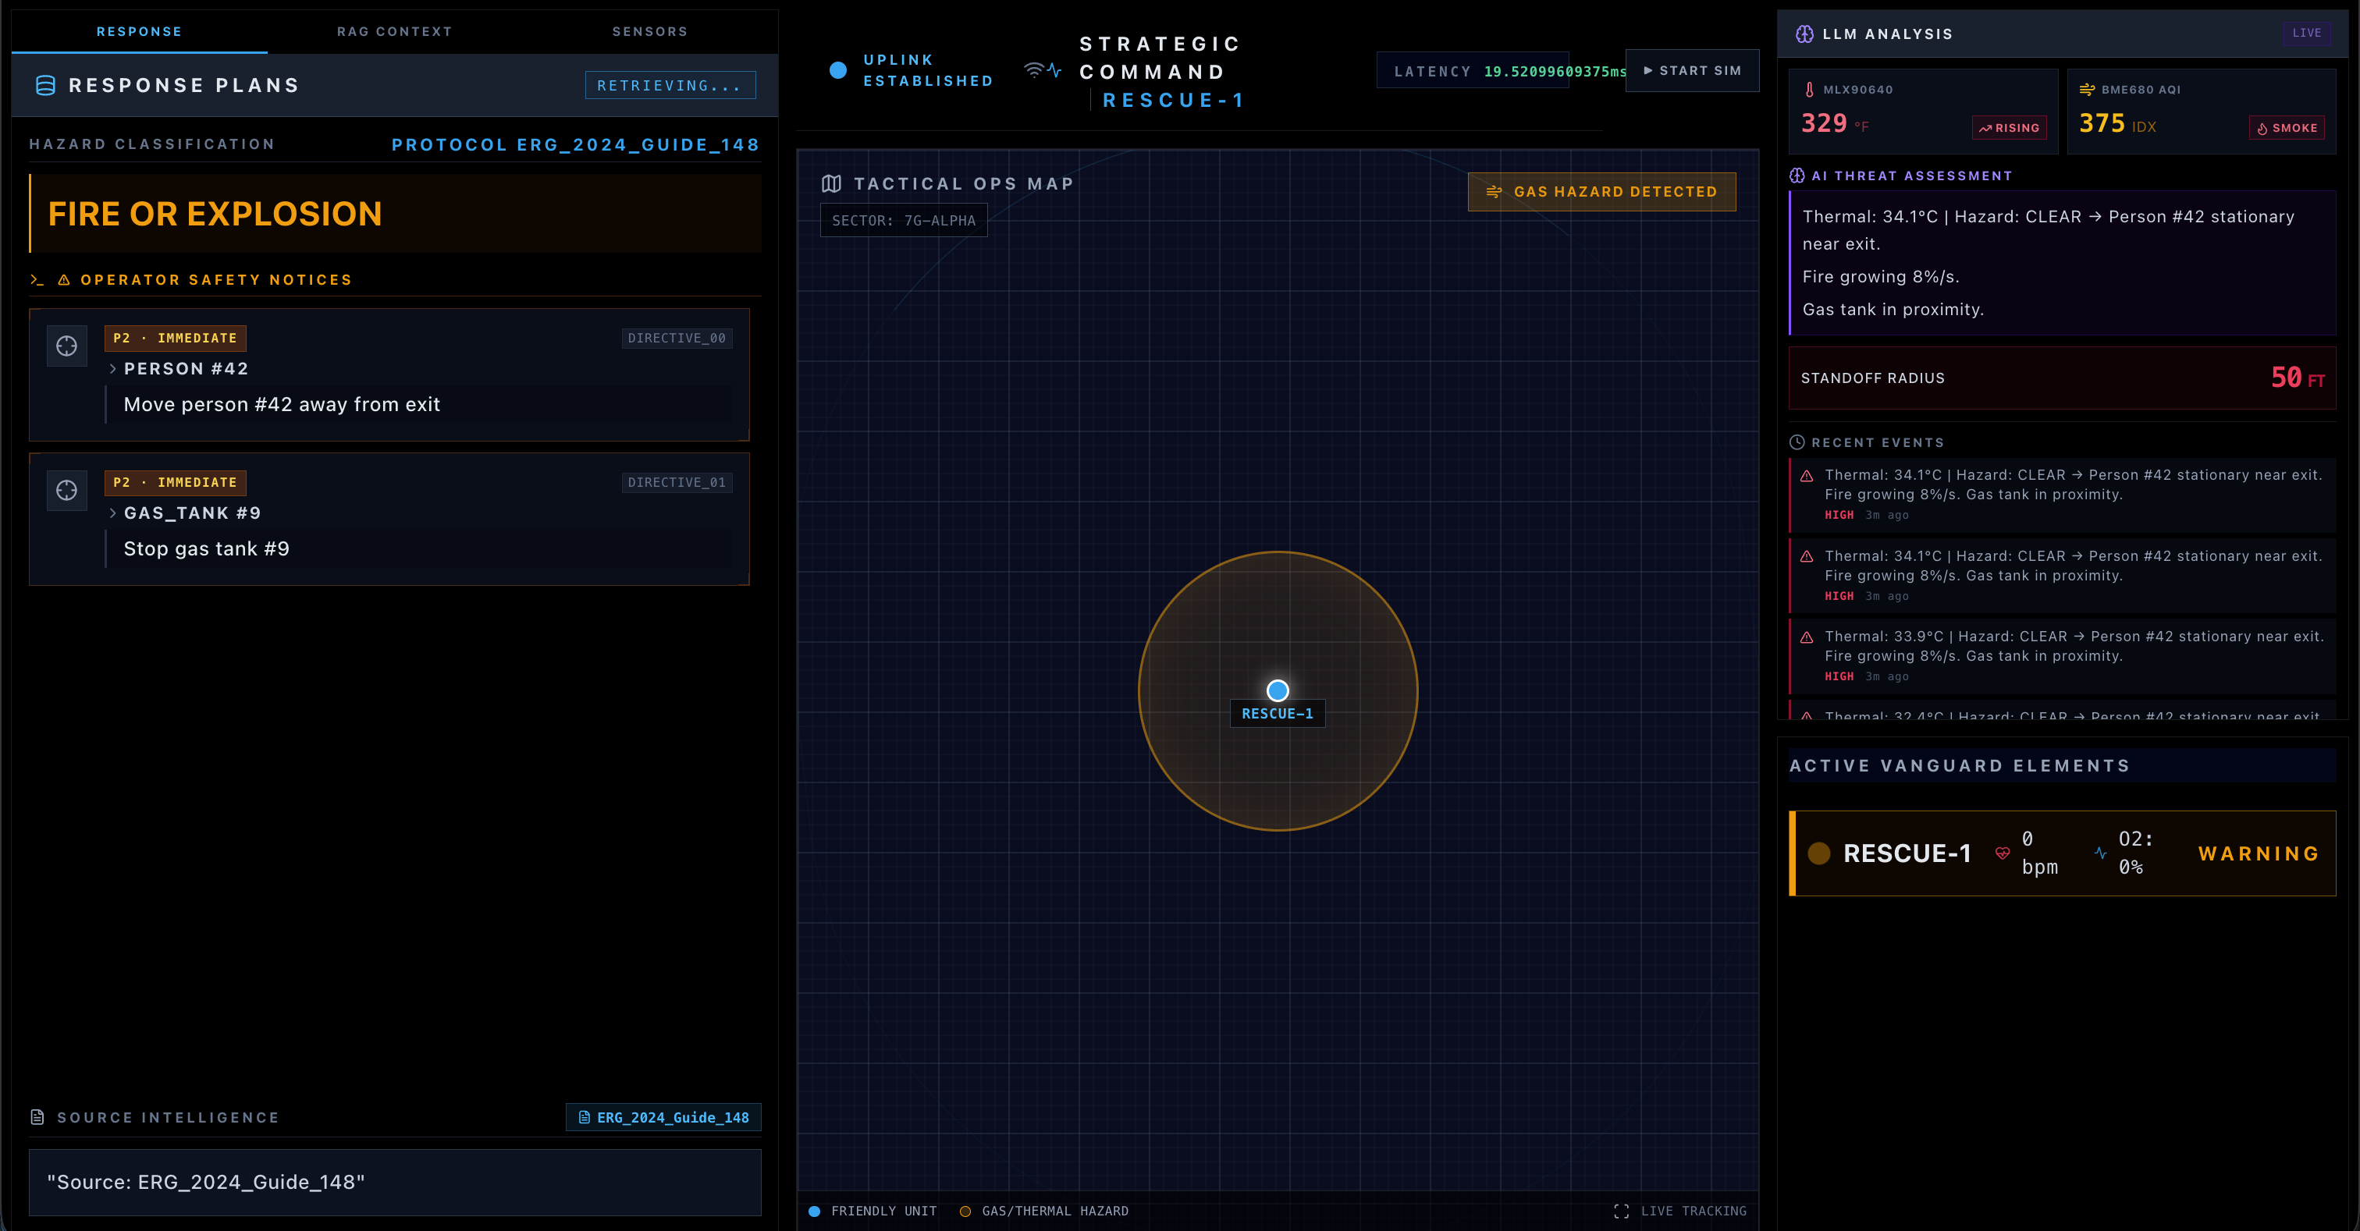2360x1231 pixels.
Task: Toggle the LIVE badge in LLM Analysis
Action: point(2306,33)
